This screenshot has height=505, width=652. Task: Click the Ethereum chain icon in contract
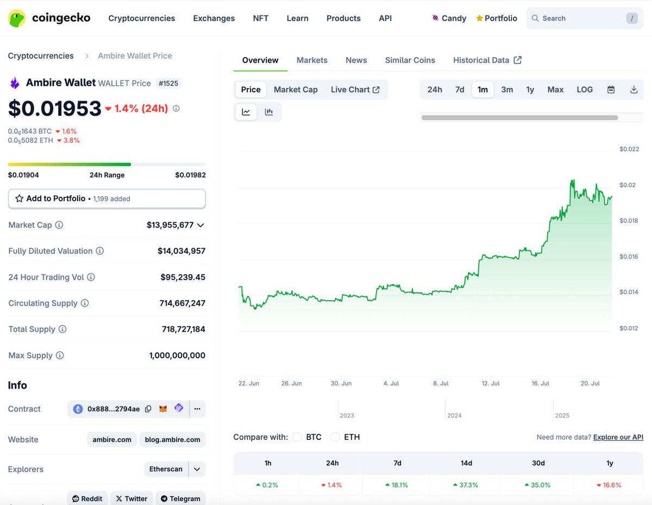[78, 409]
